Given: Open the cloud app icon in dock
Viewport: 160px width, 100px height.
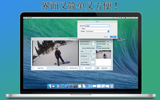Looking at the screenshot, I should (54, 86).
